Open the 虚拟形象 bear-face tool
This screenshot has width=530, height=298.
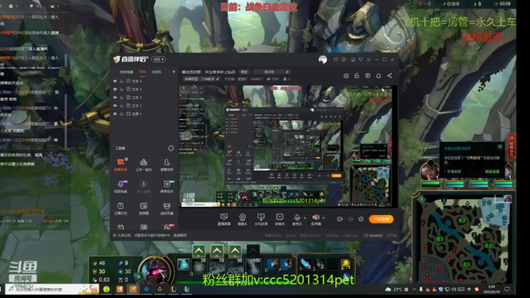tap(167, 208)
